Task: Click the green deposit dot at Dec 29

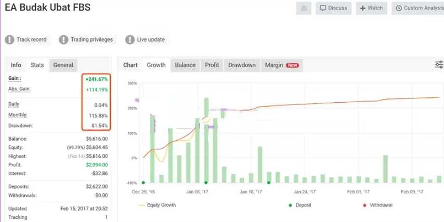Action: pyautogui.click(x=143, y=182)
